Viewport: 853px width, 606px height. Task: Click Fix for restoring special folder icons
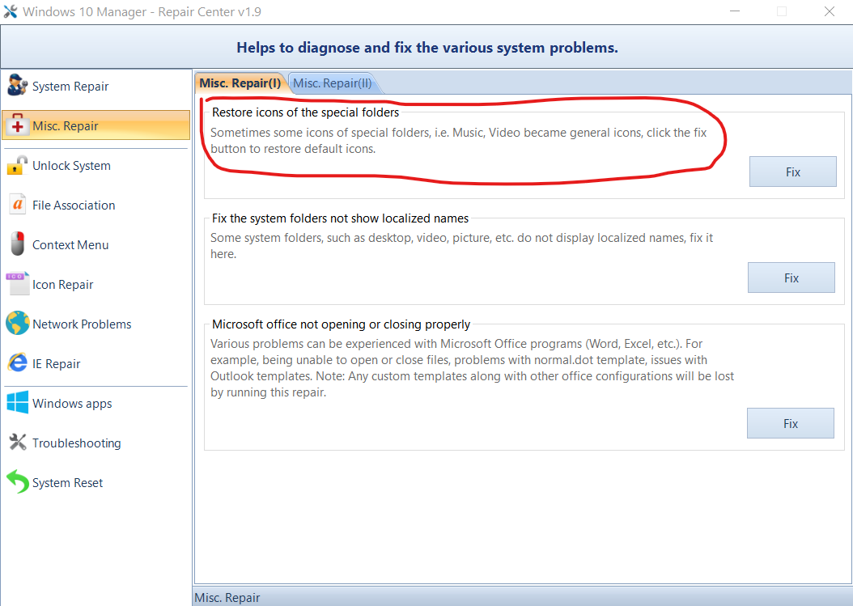[792, 172]
